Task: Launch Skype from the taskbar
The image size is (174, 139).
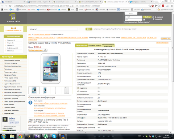Action: (54, 136)
